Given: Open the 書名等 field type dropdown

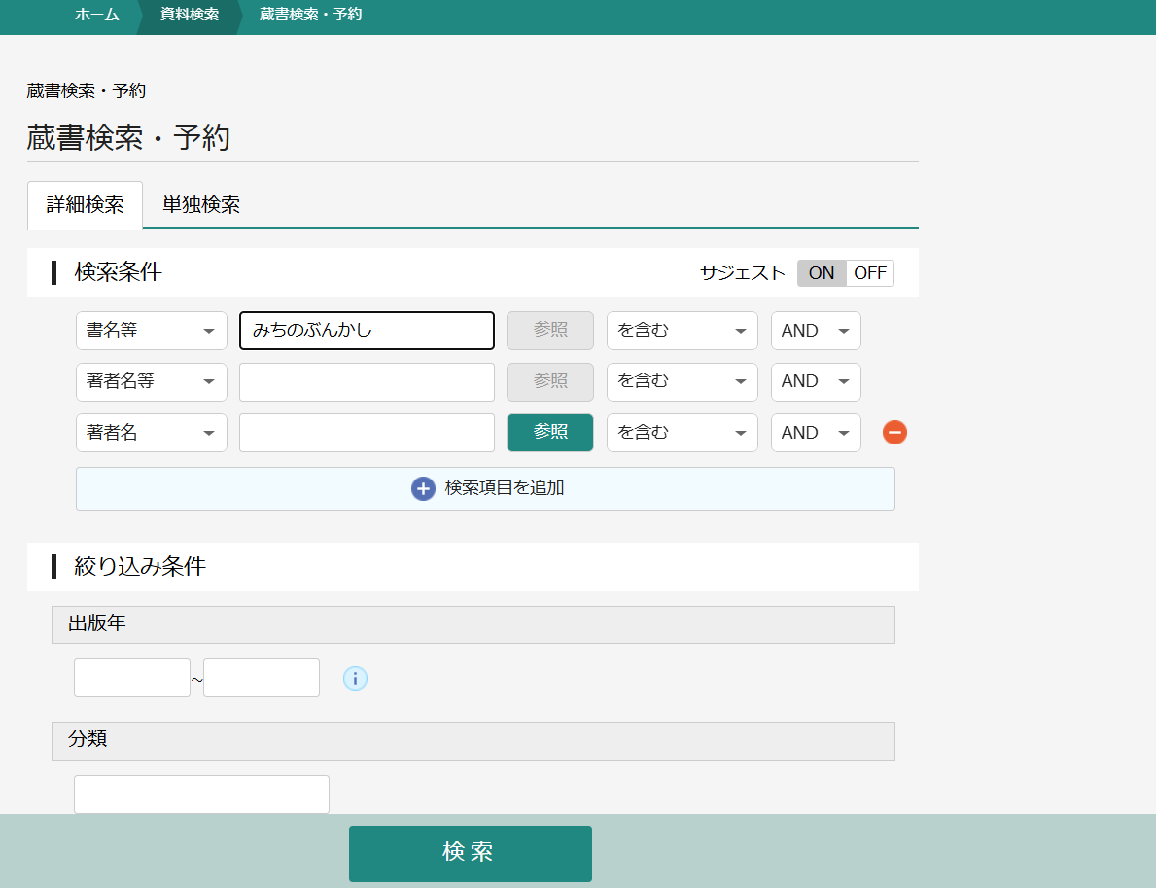Looking at the screenshot, I should pyautogui.click(x=152, y=331).
